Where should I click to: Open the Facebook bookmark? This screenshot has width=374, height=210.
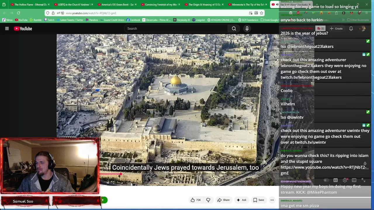tap(133, 20)
